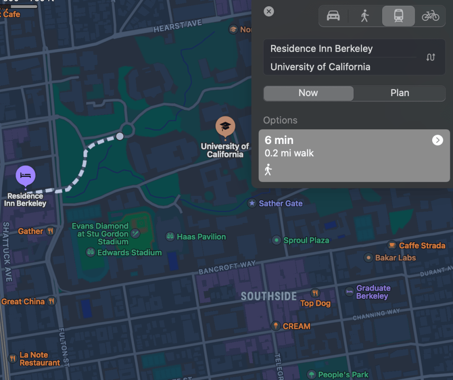Select the transit train mode
Viewport: 453px width, 380px height.
pyautogui.click(x=398, y=16)
